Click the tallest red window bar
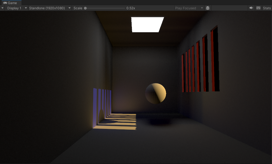 pos(215,59)
